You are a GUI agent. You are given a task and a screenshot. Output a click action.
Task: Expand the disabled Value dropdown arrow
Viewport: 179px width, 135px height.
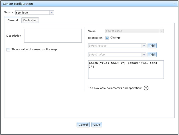pyautogui.click(x=161, y=31)
